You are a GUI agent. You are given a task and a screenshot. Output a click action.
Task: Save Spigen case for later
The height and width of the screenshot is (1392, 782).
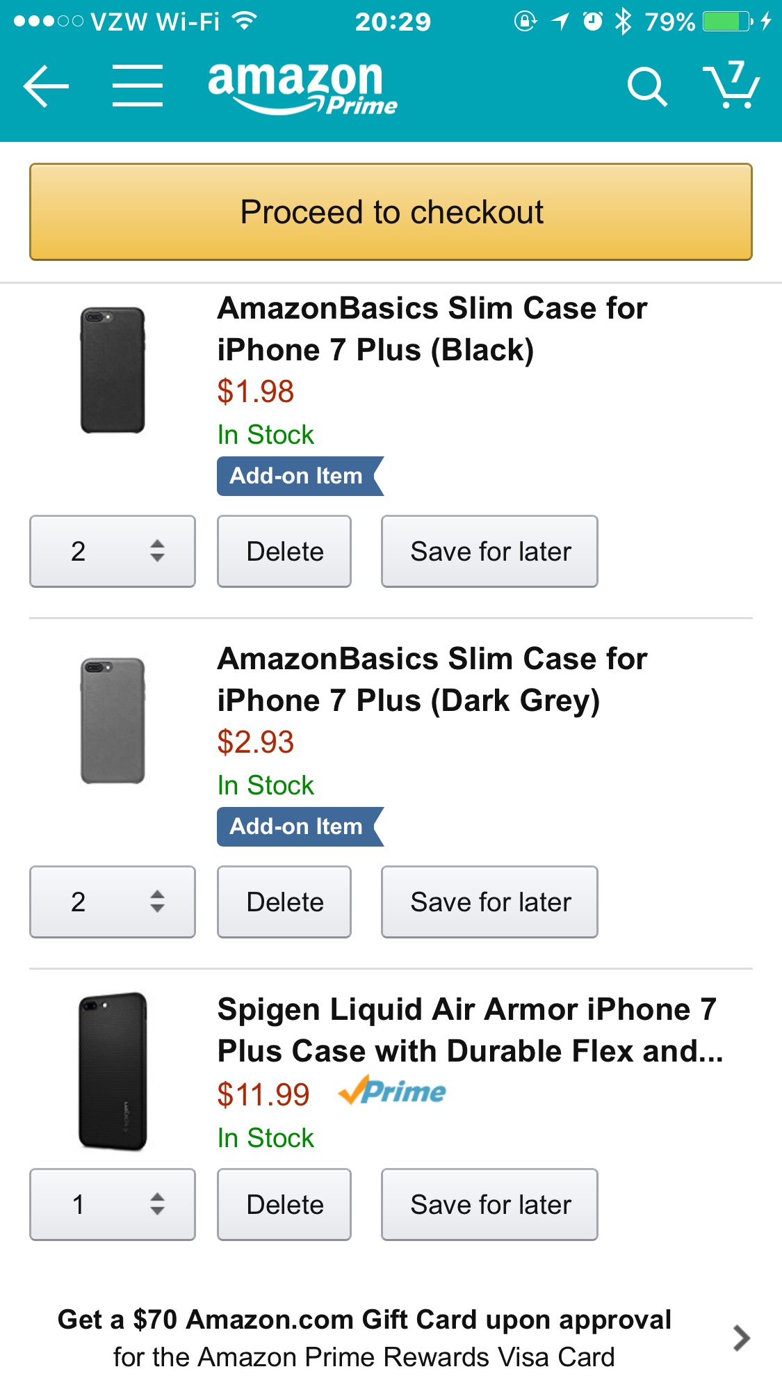click(489, 1204)
